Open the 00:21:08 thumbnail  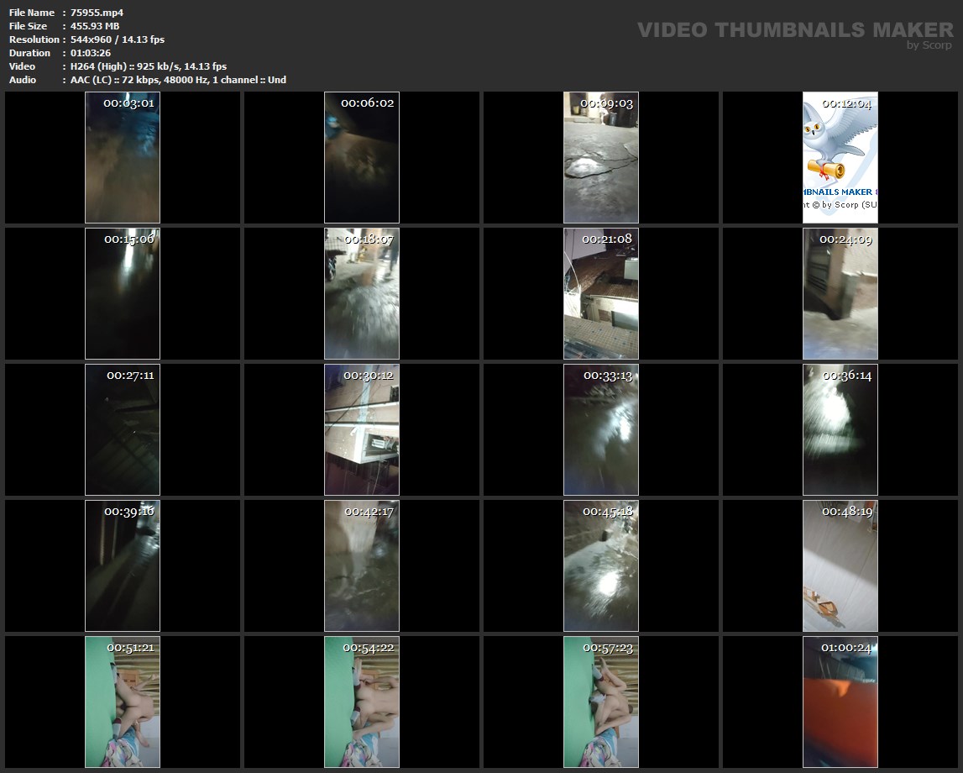pos(601,294)
